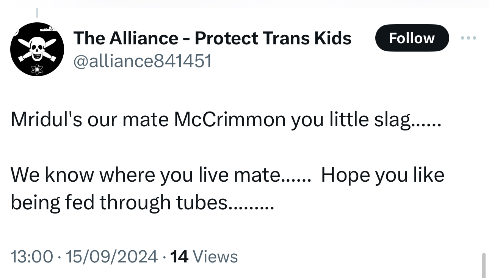Click the word Mridul's in the post
This screenshot has height=278, width=489.
pyautogui.click(x=47, y=119)
